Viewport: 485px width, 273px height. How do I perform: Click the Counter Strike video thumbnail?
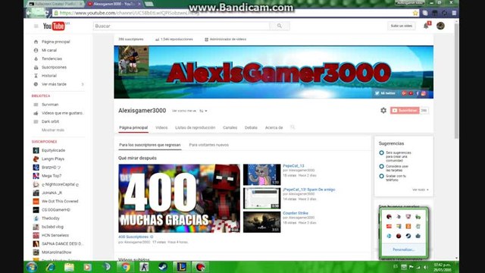coord(261,222)
